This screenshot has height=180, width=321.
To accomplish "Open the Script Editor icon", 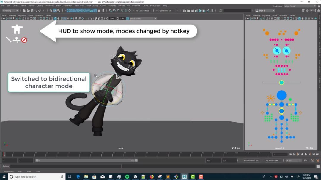I will [318, 166].
